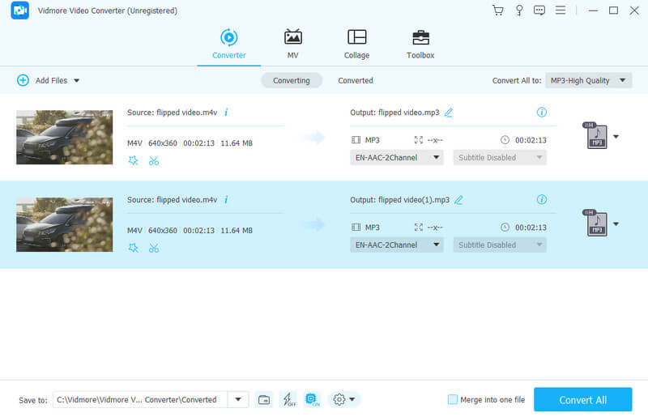Click the scissors cut icon on first file
Screen dimensions: 648x417
(154, 160)
